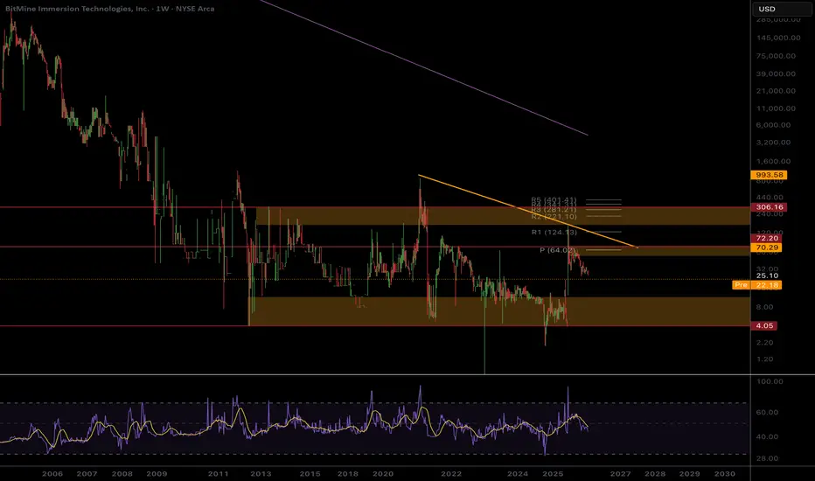Click the 2025 year on time axis
Screen dimensions: 815x481
pos(553,474)
